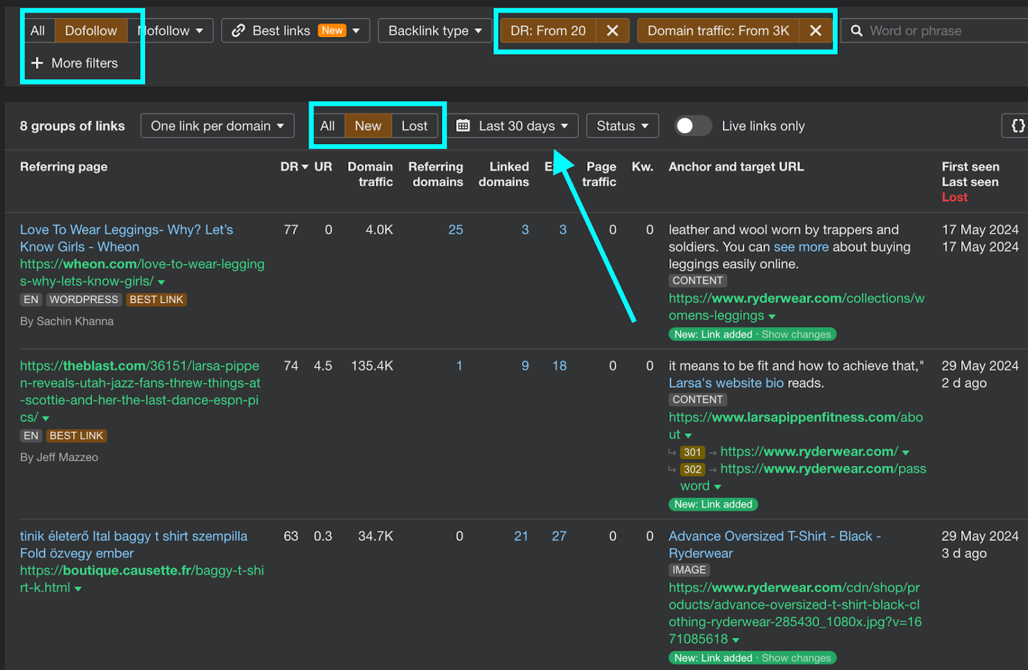Click author name Sachin Khanna
The height and width of the screenshot is (670, 1028).
75,321
